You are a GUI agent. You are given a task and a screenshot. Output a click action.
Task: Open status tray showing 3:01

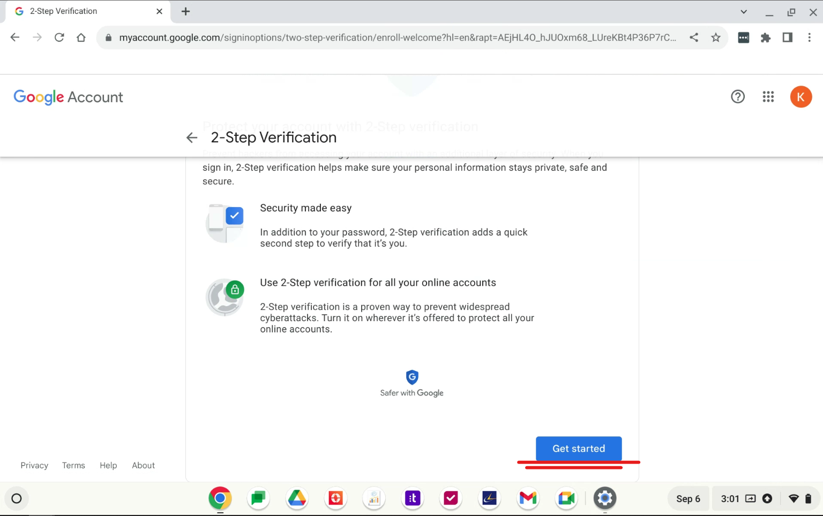tap(765, 499)
